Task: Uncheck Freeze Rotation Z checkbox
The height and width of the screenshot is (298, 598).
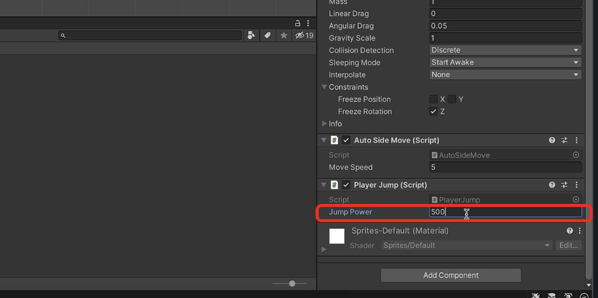Action: tap(433, 112)
